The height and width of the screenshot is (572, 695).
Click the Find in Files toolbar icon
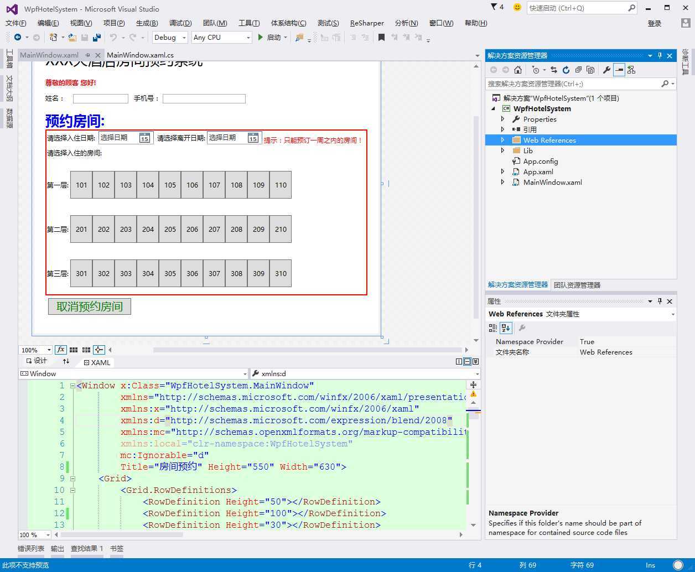(x=299, y=37)
